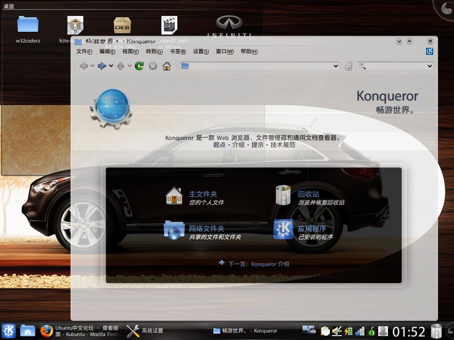Go forward with the blue right arrow

click(102, 66)
